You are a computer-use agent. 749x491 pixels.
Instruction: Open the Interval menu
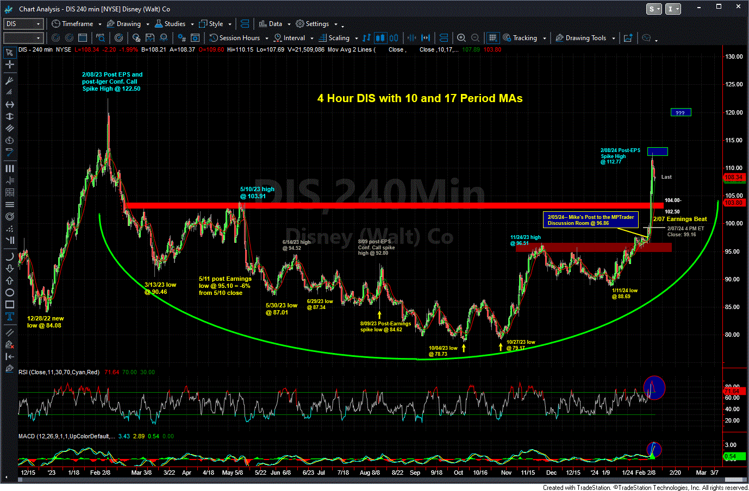(x=290, y=38)
